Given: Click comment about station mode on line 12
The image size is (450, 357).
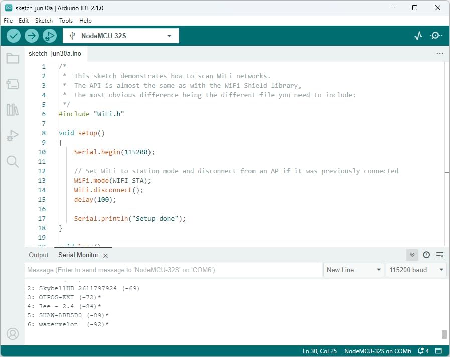Looking at the screenshot, I should [236, 171].
